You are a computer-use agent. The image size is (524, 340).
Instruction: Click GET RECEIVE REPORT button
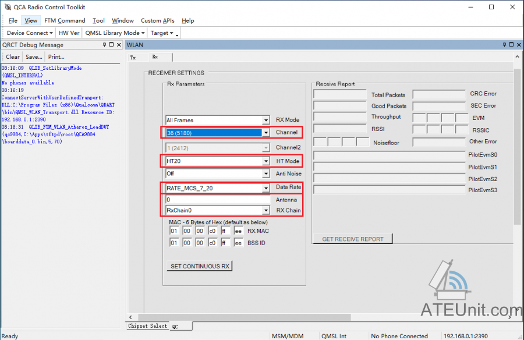pyautogui.click(x=353, y=239)
